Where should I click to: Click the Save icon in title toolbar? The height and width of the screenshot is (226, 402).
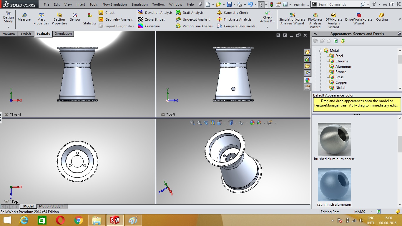[x=229, y=4]
